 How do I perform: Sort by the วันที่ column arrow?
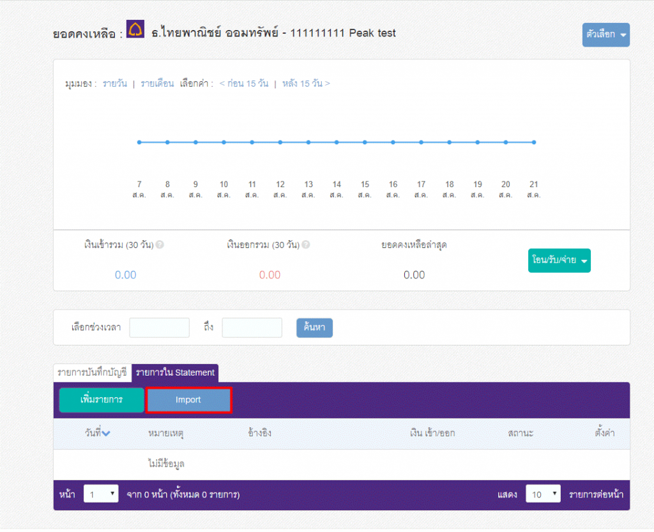pyautogui.click(x=106, y=433)
